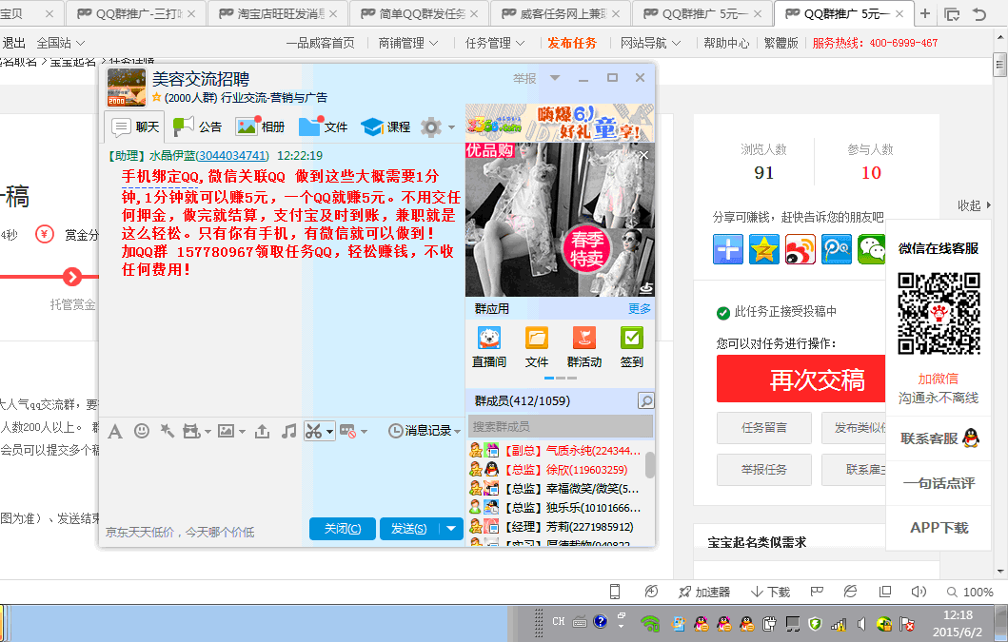The width and height of the screenshot is (1008, 642).
Task: Click the tray volume speaker icon
Action: point(861,623)
